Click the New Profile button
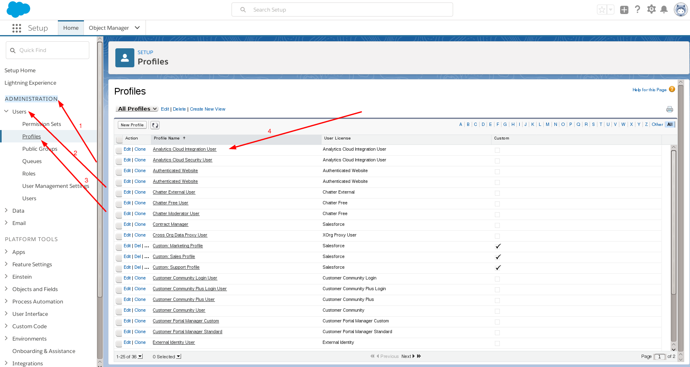This screenshot has height=367, width=690. click(x=132, y=125)
